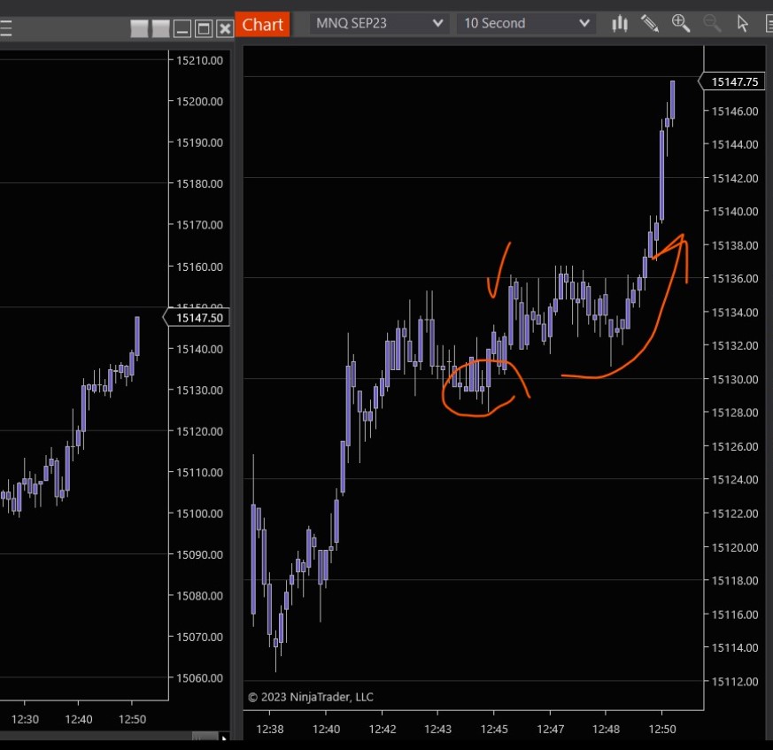Click the 15142.00 price axis label
The height and width of the screenshot is (750, 773).
click(x=735, y=178)
